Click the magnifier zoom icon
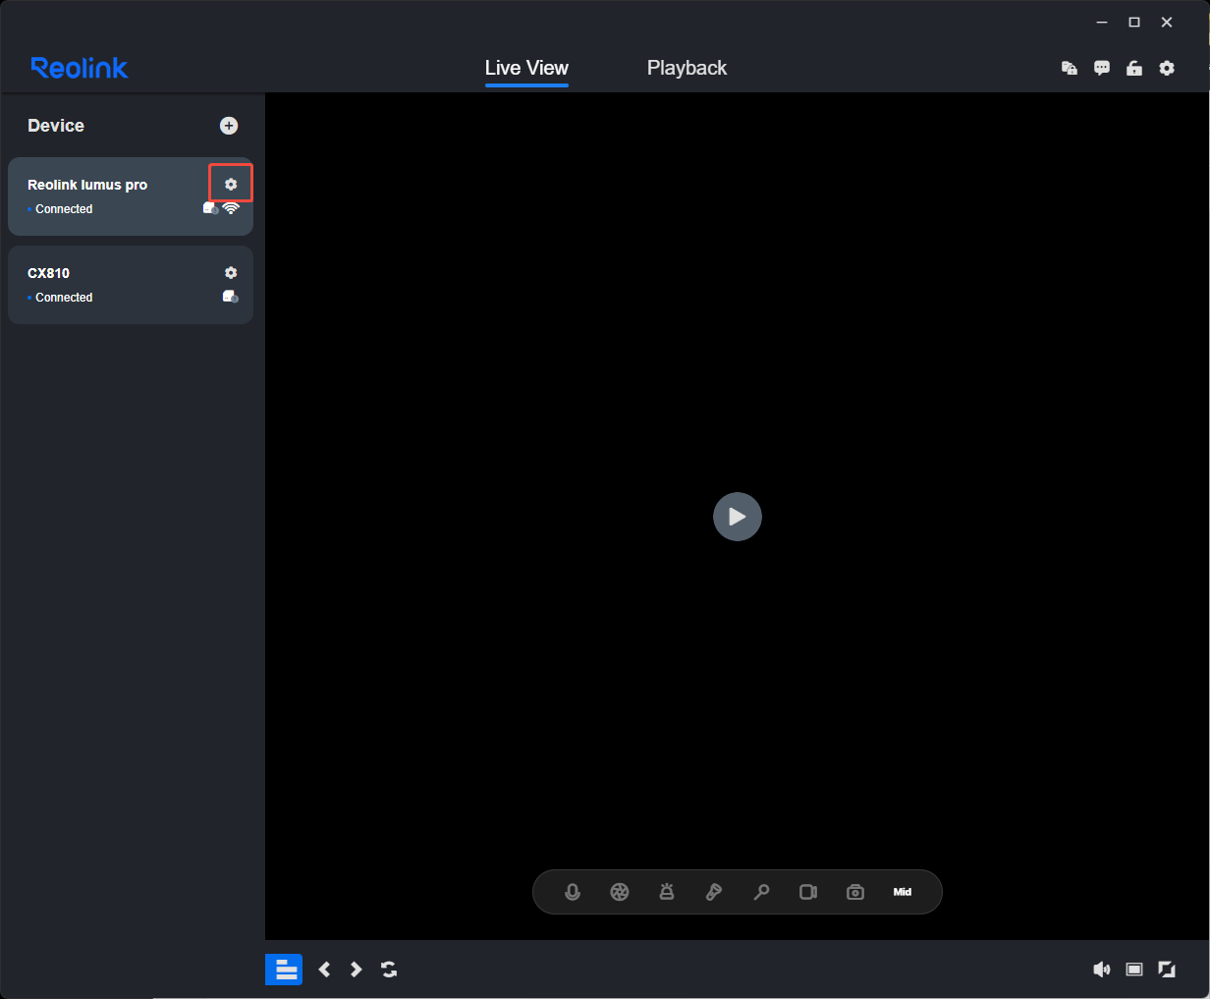Image resolution: width=1210 pixels, height=999 pixels. click(x=761, y=892)
